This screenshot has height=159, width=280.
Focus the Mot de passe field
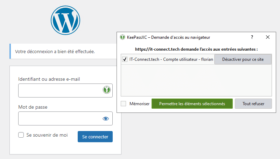click(x=65, y=118)
